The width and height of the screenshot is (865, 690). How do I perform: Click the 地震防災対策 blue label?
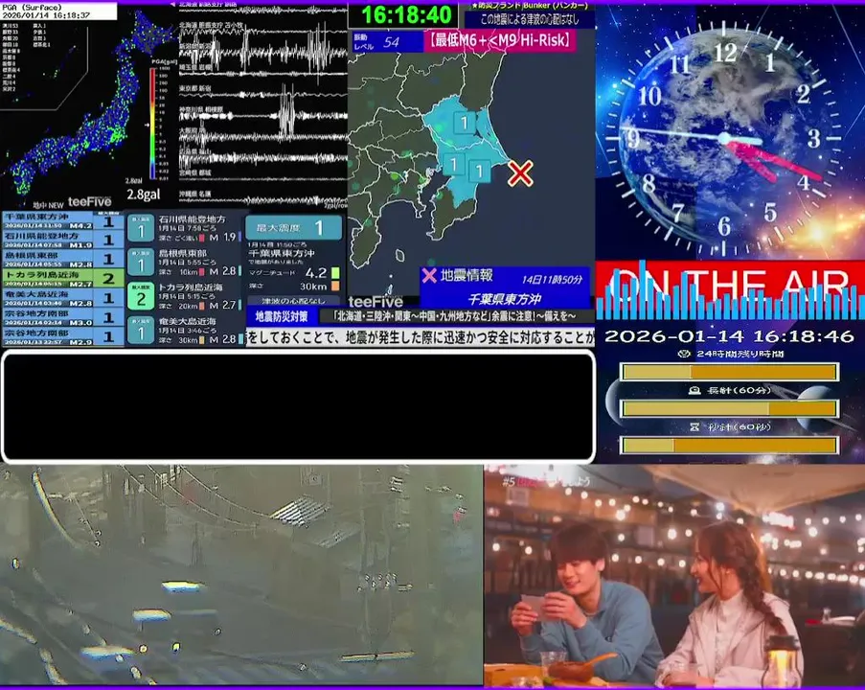[x=282, y=316]
